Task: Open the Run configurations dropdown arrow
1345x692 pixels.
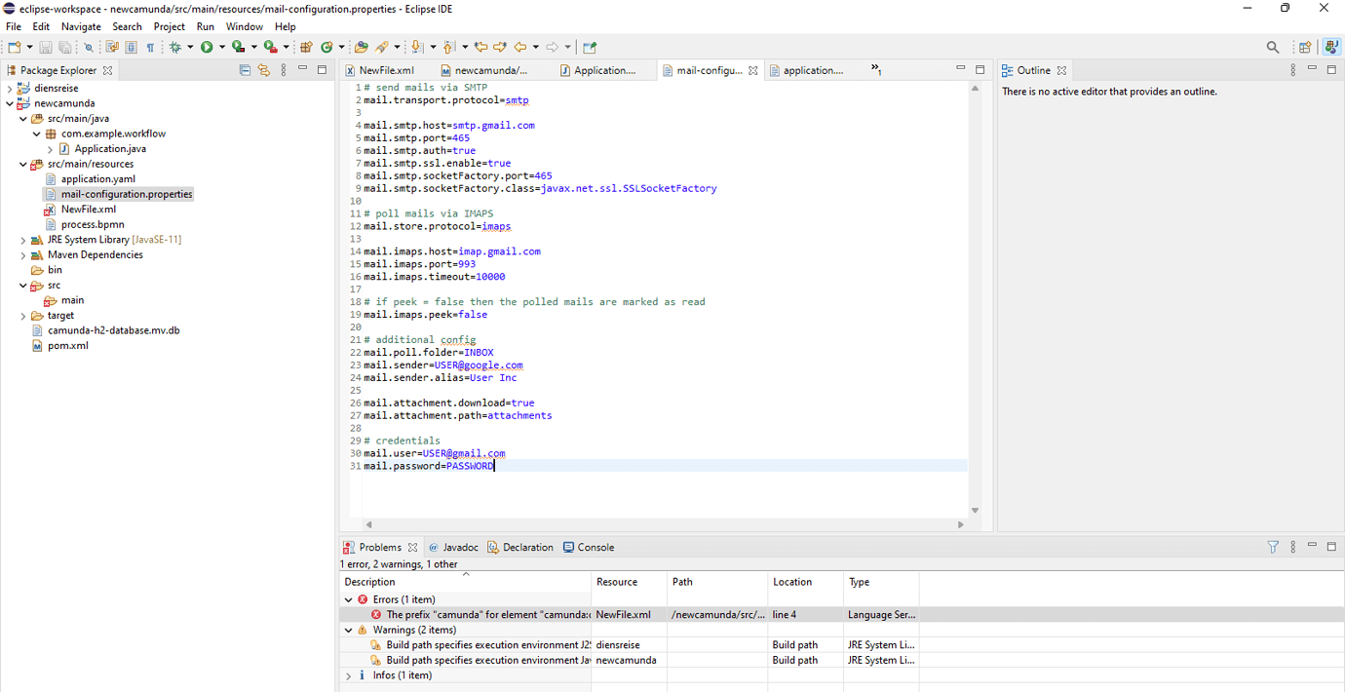Action: pyautogui.click(x=221, y=47)
